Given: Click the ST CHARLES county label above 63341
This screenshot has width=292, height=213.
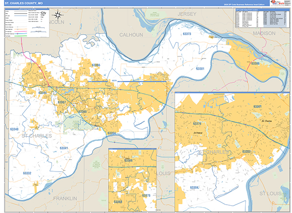Looking at the screenshot, I should [36, 136].
